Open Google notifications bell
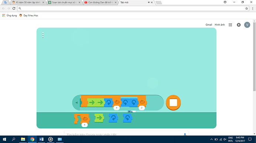The width and height of the screenshot is (256, 143). (x=239, y=25)
